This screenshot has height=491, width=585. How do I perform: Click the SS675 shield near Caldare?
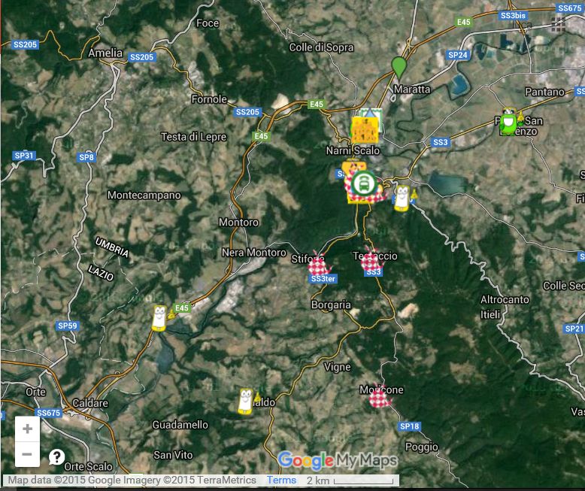coord(49,413)
